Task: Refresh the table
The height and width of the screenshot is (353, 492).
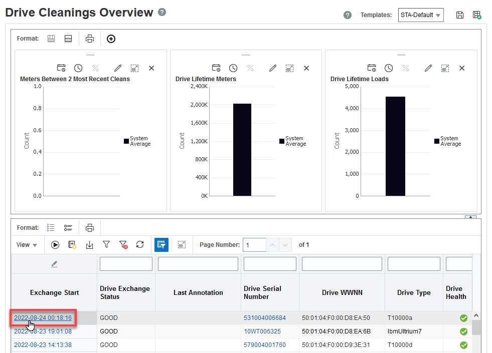Action: click(x=140, y=245)
